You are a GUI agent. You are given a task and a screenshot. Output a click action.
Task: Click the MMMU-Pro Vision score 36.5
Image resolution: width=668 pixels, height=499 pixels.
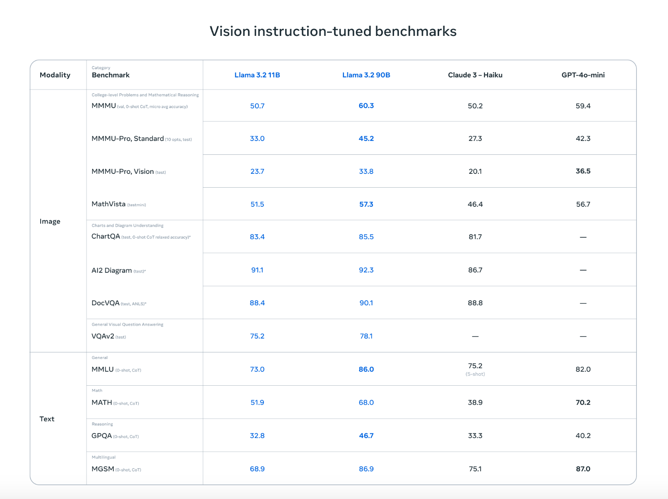coord(583,171)
